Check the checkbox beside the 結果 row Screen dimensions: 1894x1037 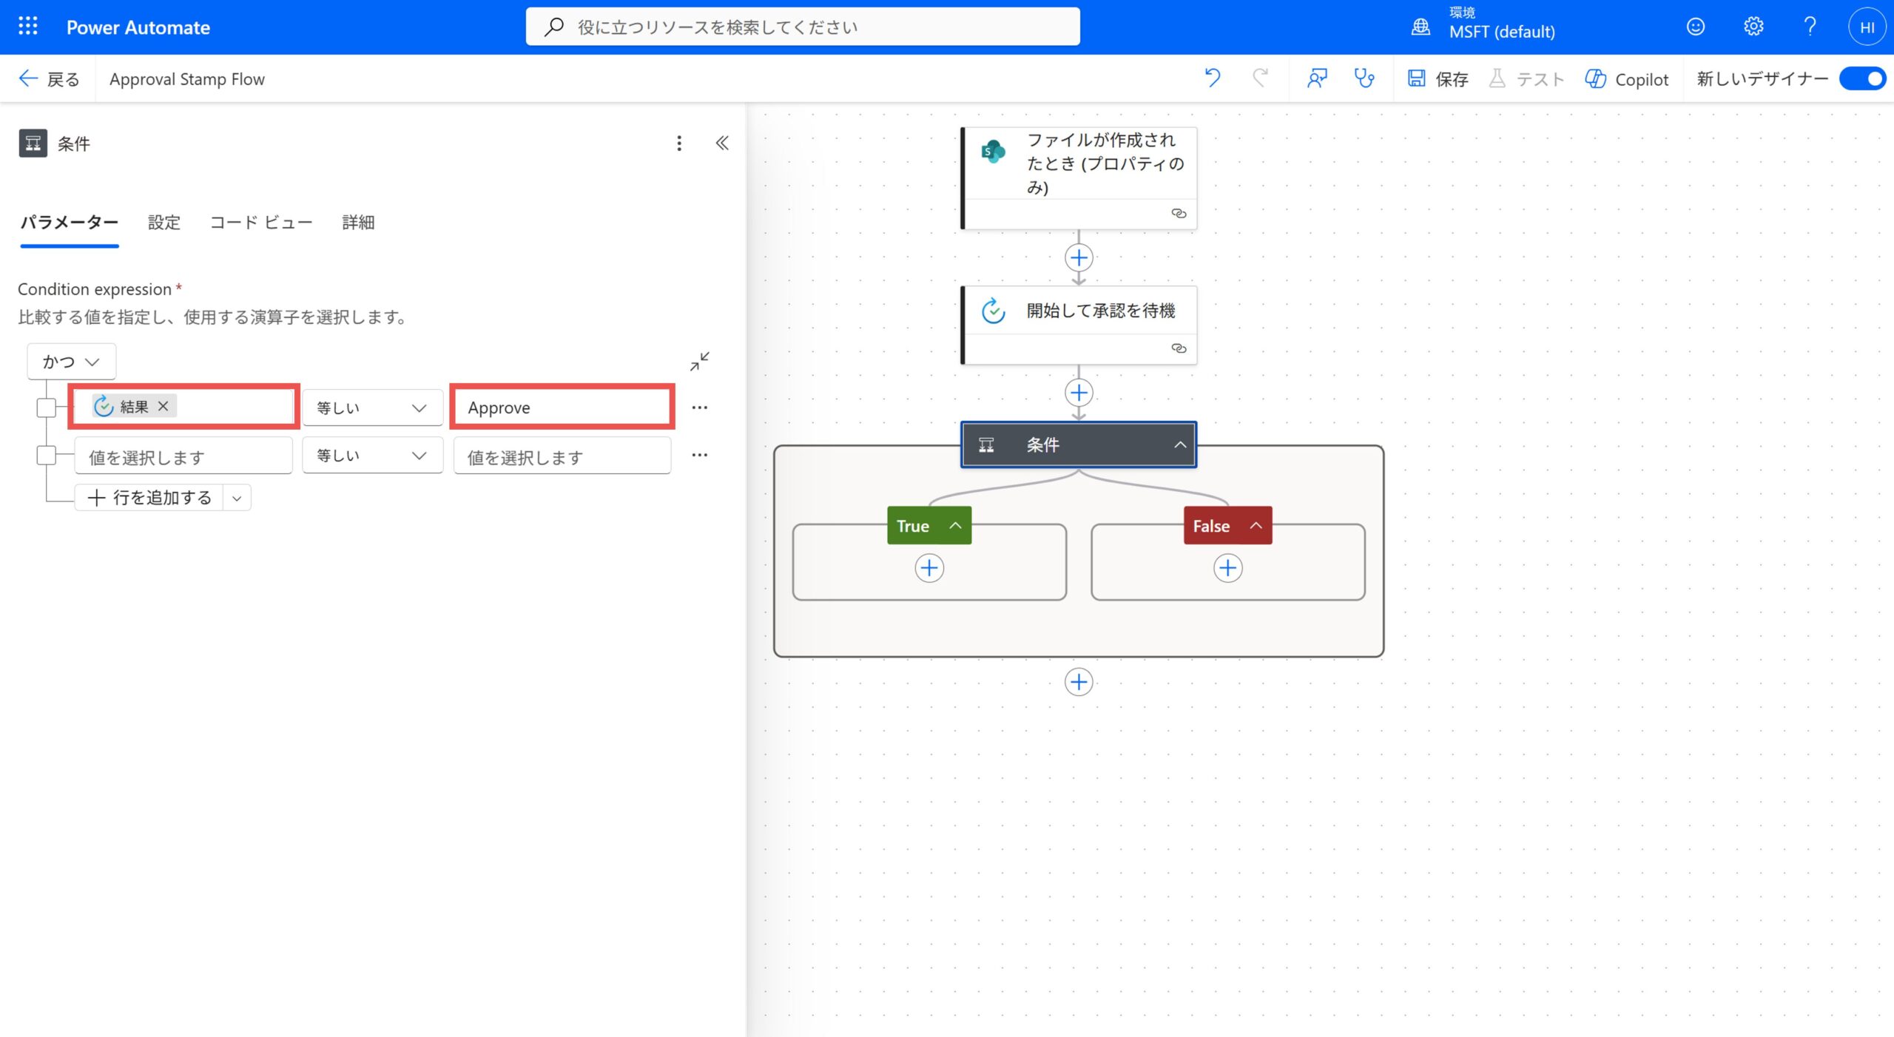pyautogui.click(x=47, y=407)
